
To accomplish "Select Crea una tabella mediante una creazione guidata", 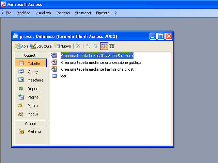I will tap(101, 62).
